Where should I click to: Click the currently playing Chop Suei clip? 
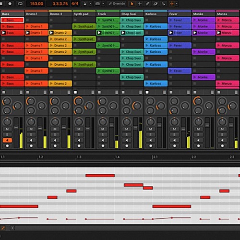point(132,33)
